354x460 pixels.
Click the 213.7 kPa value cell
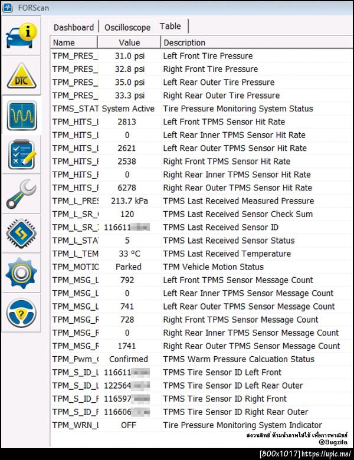(129, 201)
